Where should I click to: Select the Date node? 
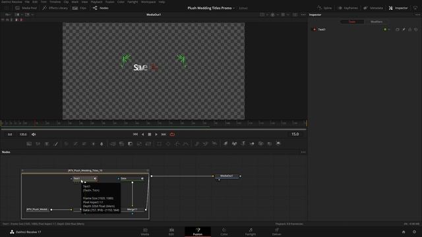[x=132, y=178]
